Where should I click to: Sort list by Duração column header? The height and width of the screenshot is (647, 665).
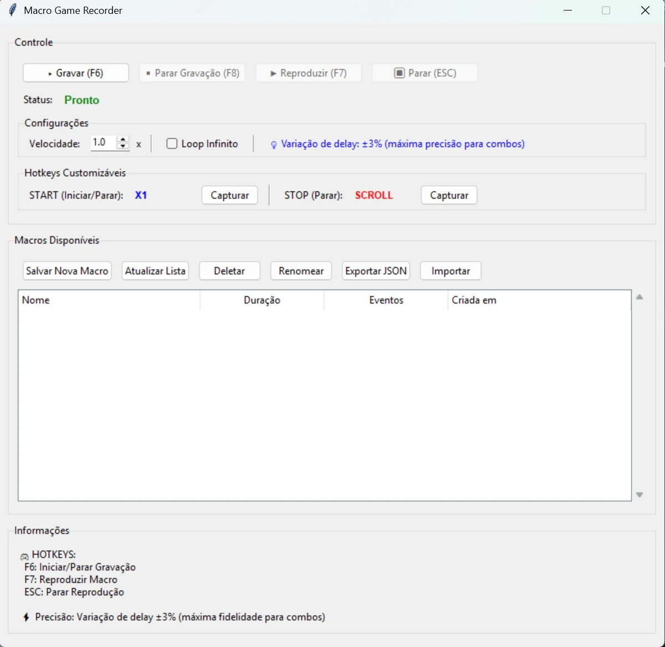click(262, 300)
